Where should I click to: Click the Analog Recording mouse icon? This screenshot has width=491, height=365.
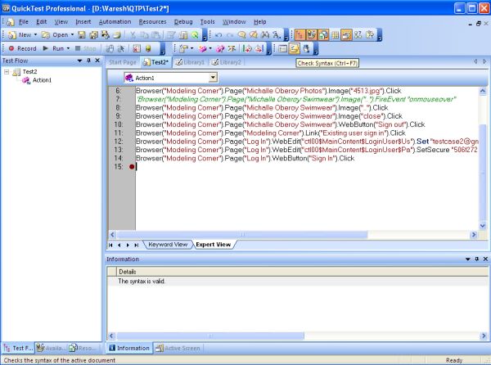pos(110,48)
